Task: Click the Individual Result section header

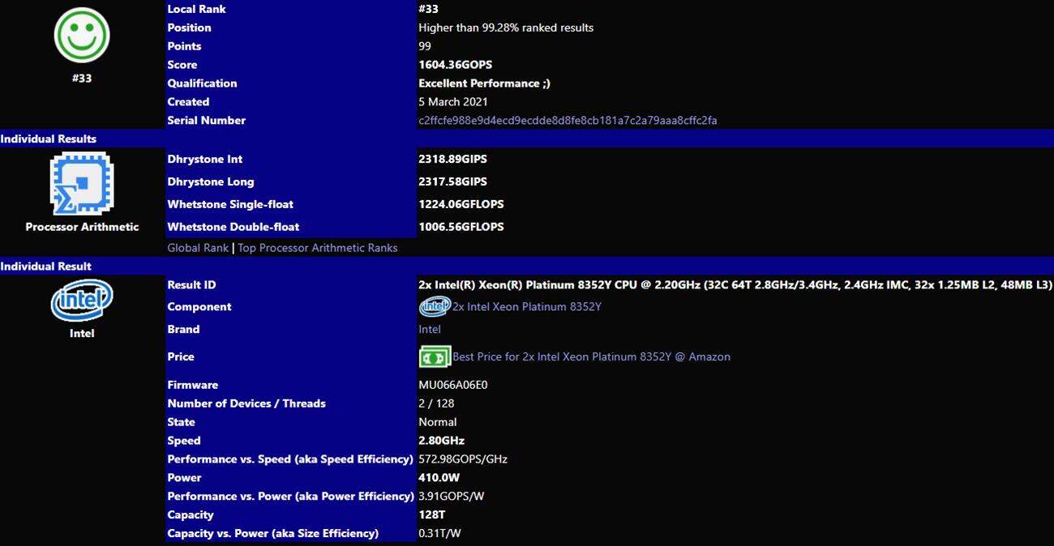Action: coord(46,267)
